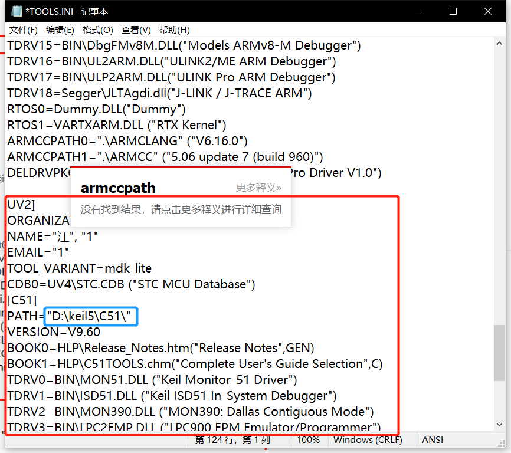Open the 编辑 menu

59,30
